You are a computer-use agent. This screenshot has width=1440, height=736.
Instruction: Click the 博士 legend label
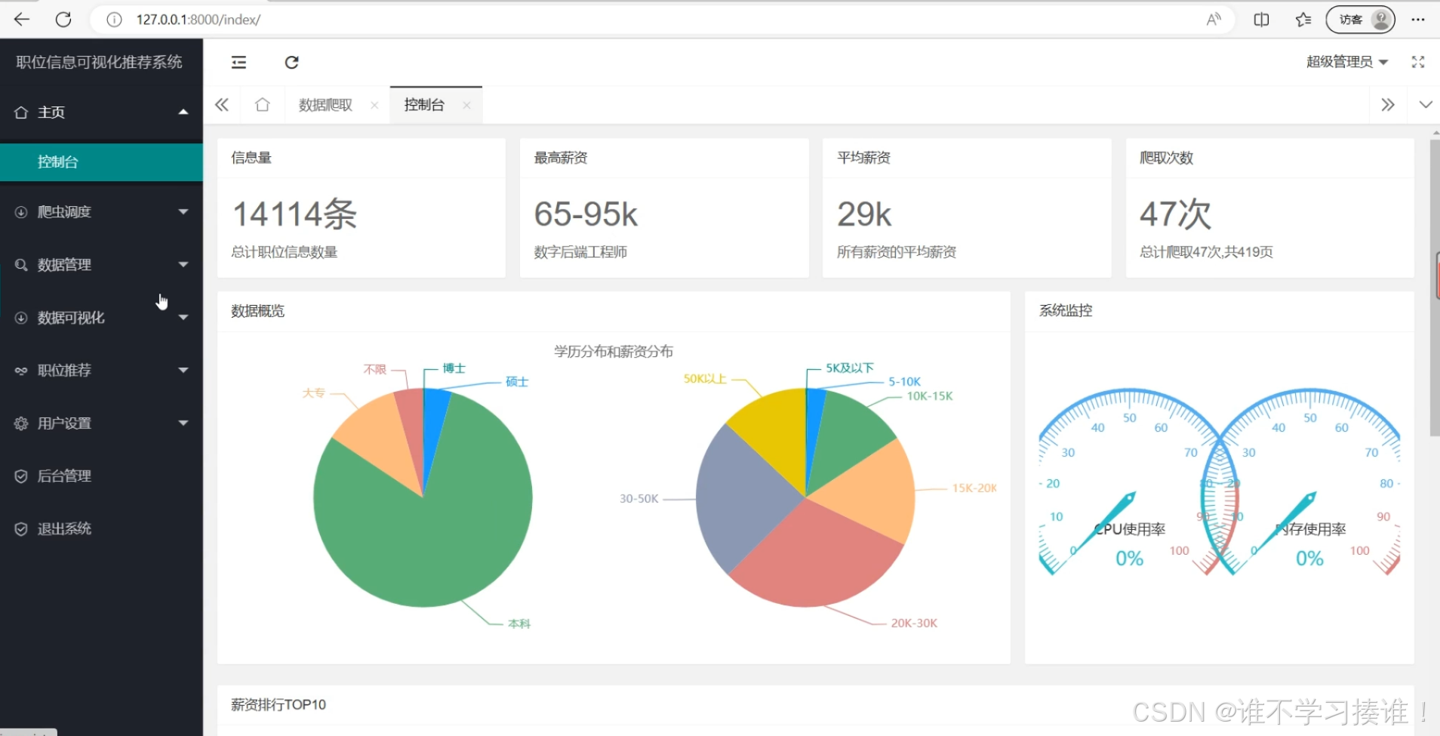coord(454,368)
